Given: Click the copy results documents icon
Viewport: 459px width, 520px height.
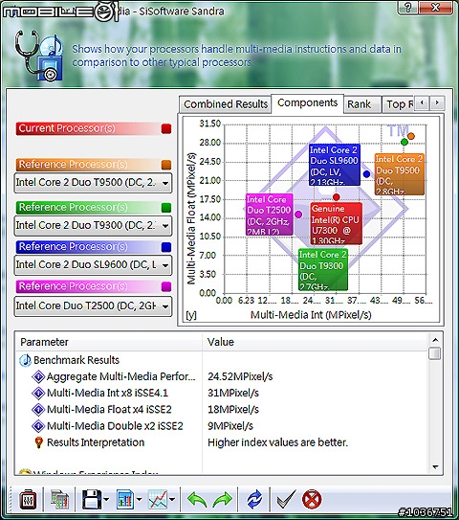Looking at the screenshot, I should [x=59, y=500].
